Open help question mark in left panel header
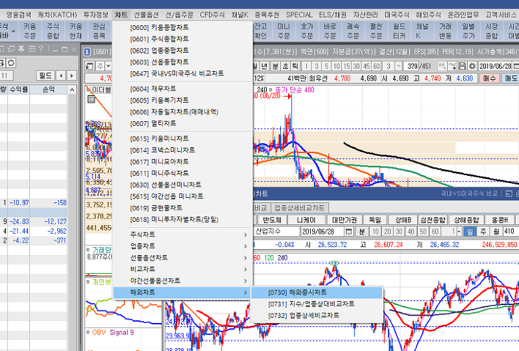Screen dimensions: 519x351 tap(41, 49)
